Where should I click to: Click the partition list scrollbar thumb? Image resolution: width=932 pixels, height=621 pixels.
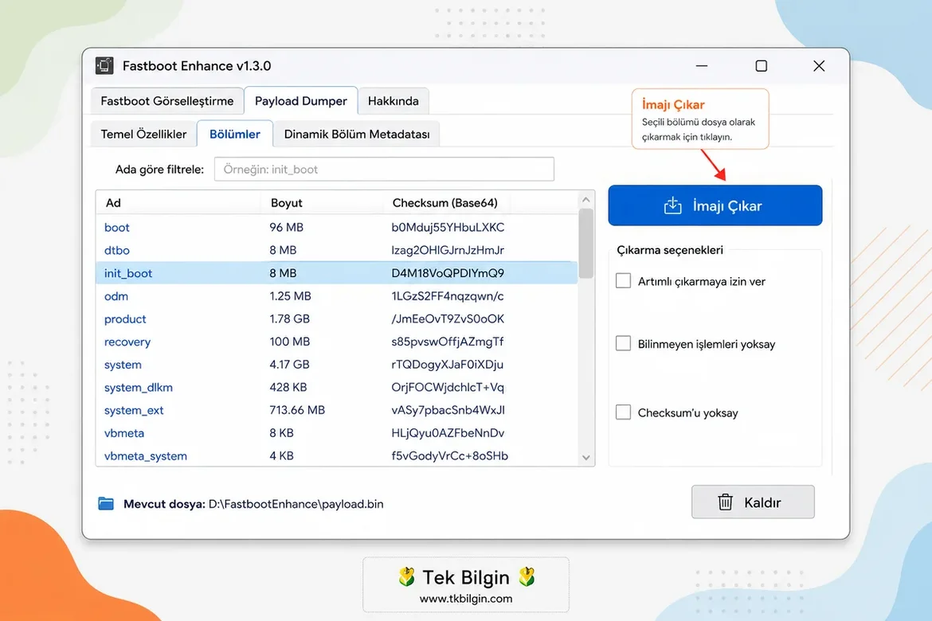click(585, 243)
